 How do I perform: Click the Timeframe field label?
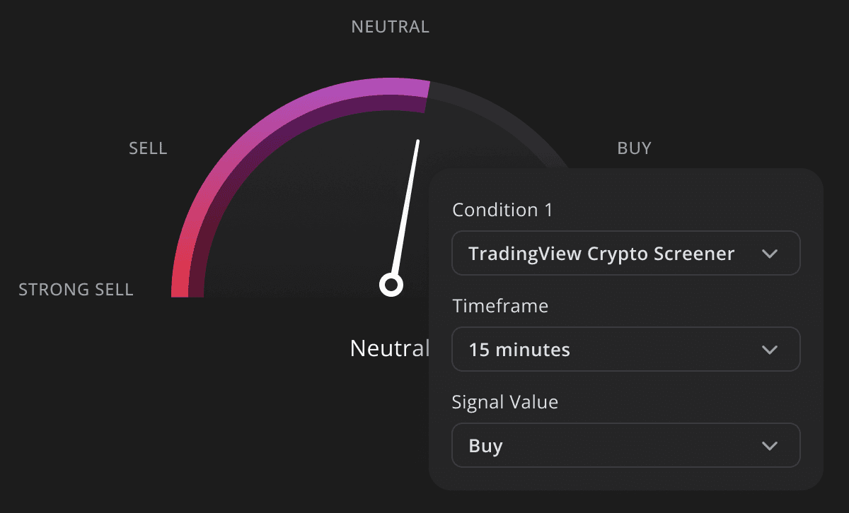(x=500, y=306)
